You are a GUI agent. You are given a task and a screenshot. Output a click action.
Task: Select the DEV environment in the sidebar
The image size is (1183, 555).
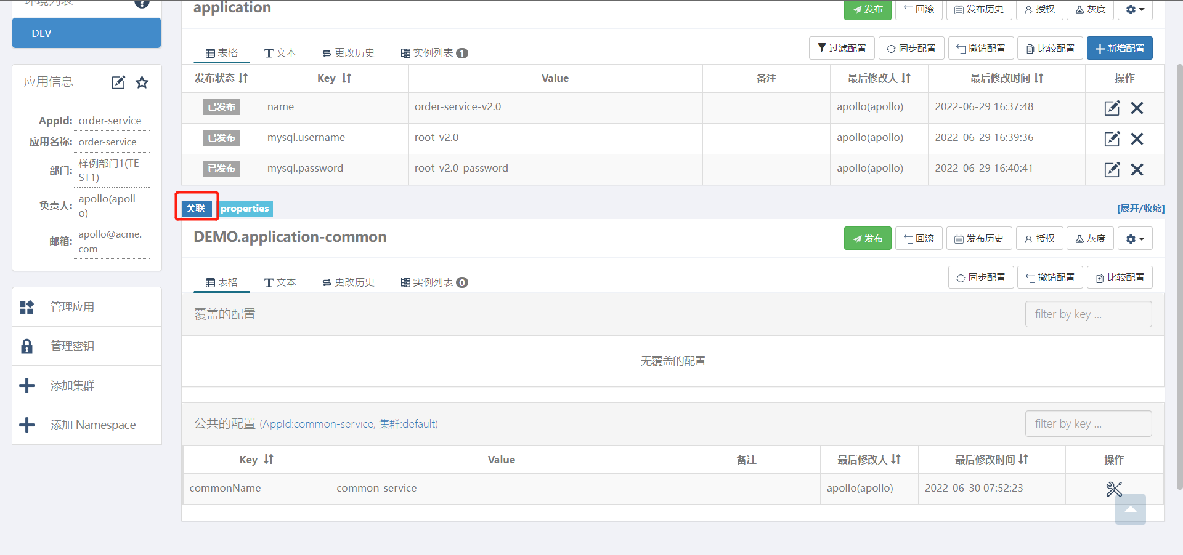pyautogui.click(x=86, y=33)
